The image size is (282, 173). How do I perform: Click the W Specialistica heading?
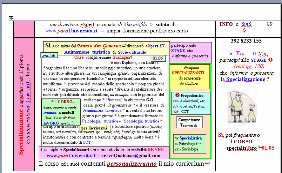point(188,138)
